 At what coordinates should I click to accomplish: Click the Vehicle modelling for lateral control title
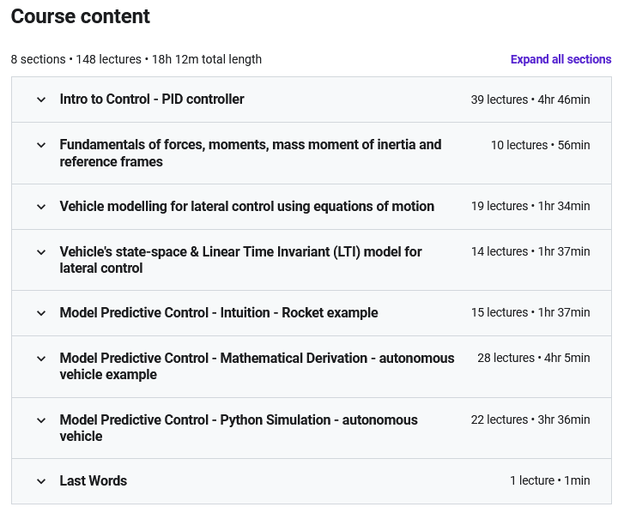tap(246, 206)
